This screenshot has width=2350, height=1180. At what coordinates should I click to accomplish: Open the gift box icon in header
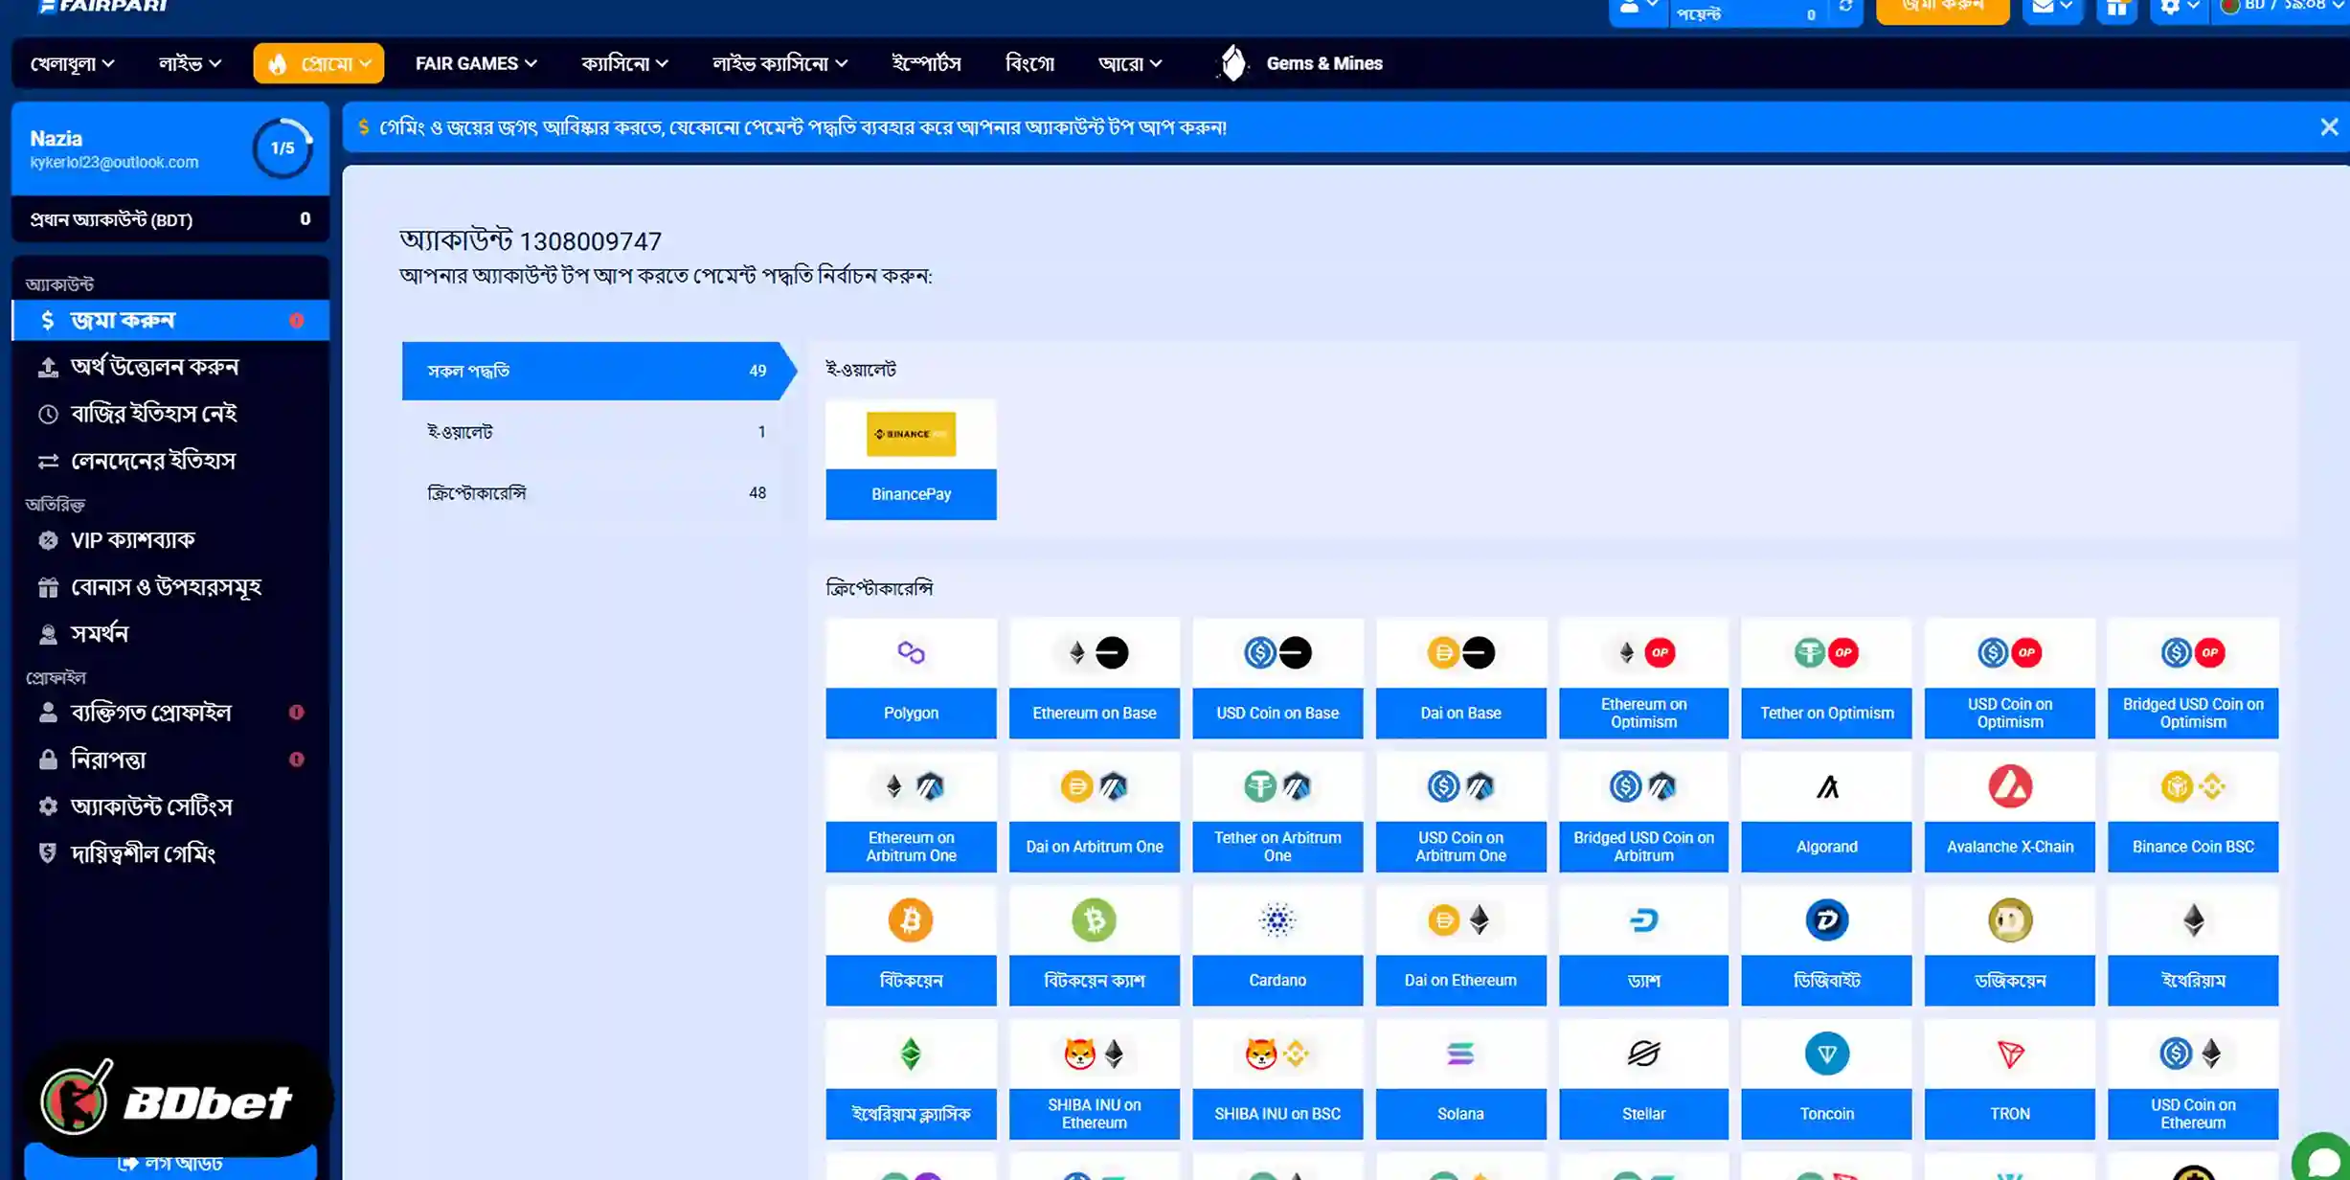point(2116,9)
